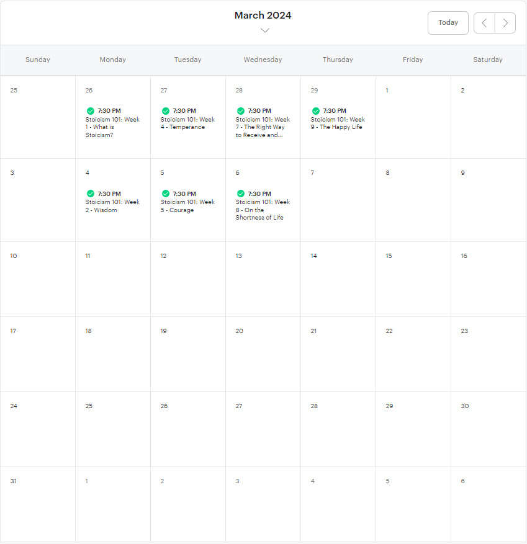Open Week 8 On the Shortness of Life
Image resolution: width=527 pixels, height=544 pixels.
pyautogui.click(x=263, y=206)
